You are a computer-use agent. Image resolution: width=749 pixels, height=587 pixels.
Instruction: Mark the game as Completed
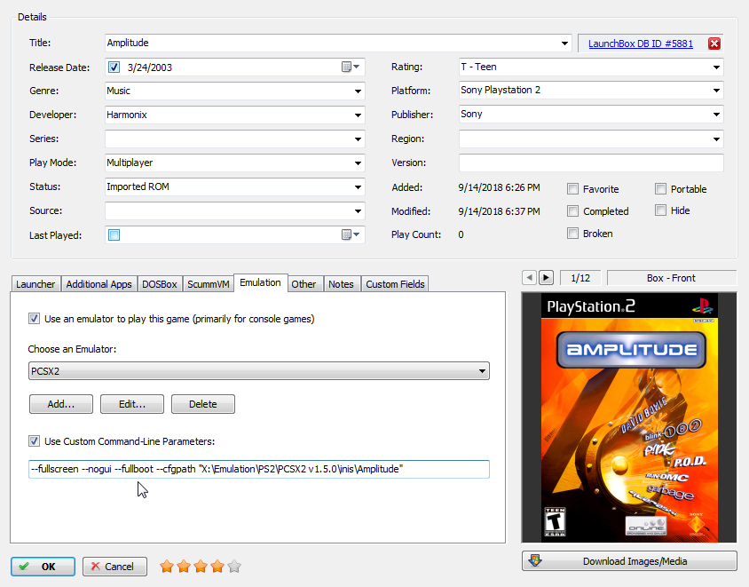click(572, 210)
